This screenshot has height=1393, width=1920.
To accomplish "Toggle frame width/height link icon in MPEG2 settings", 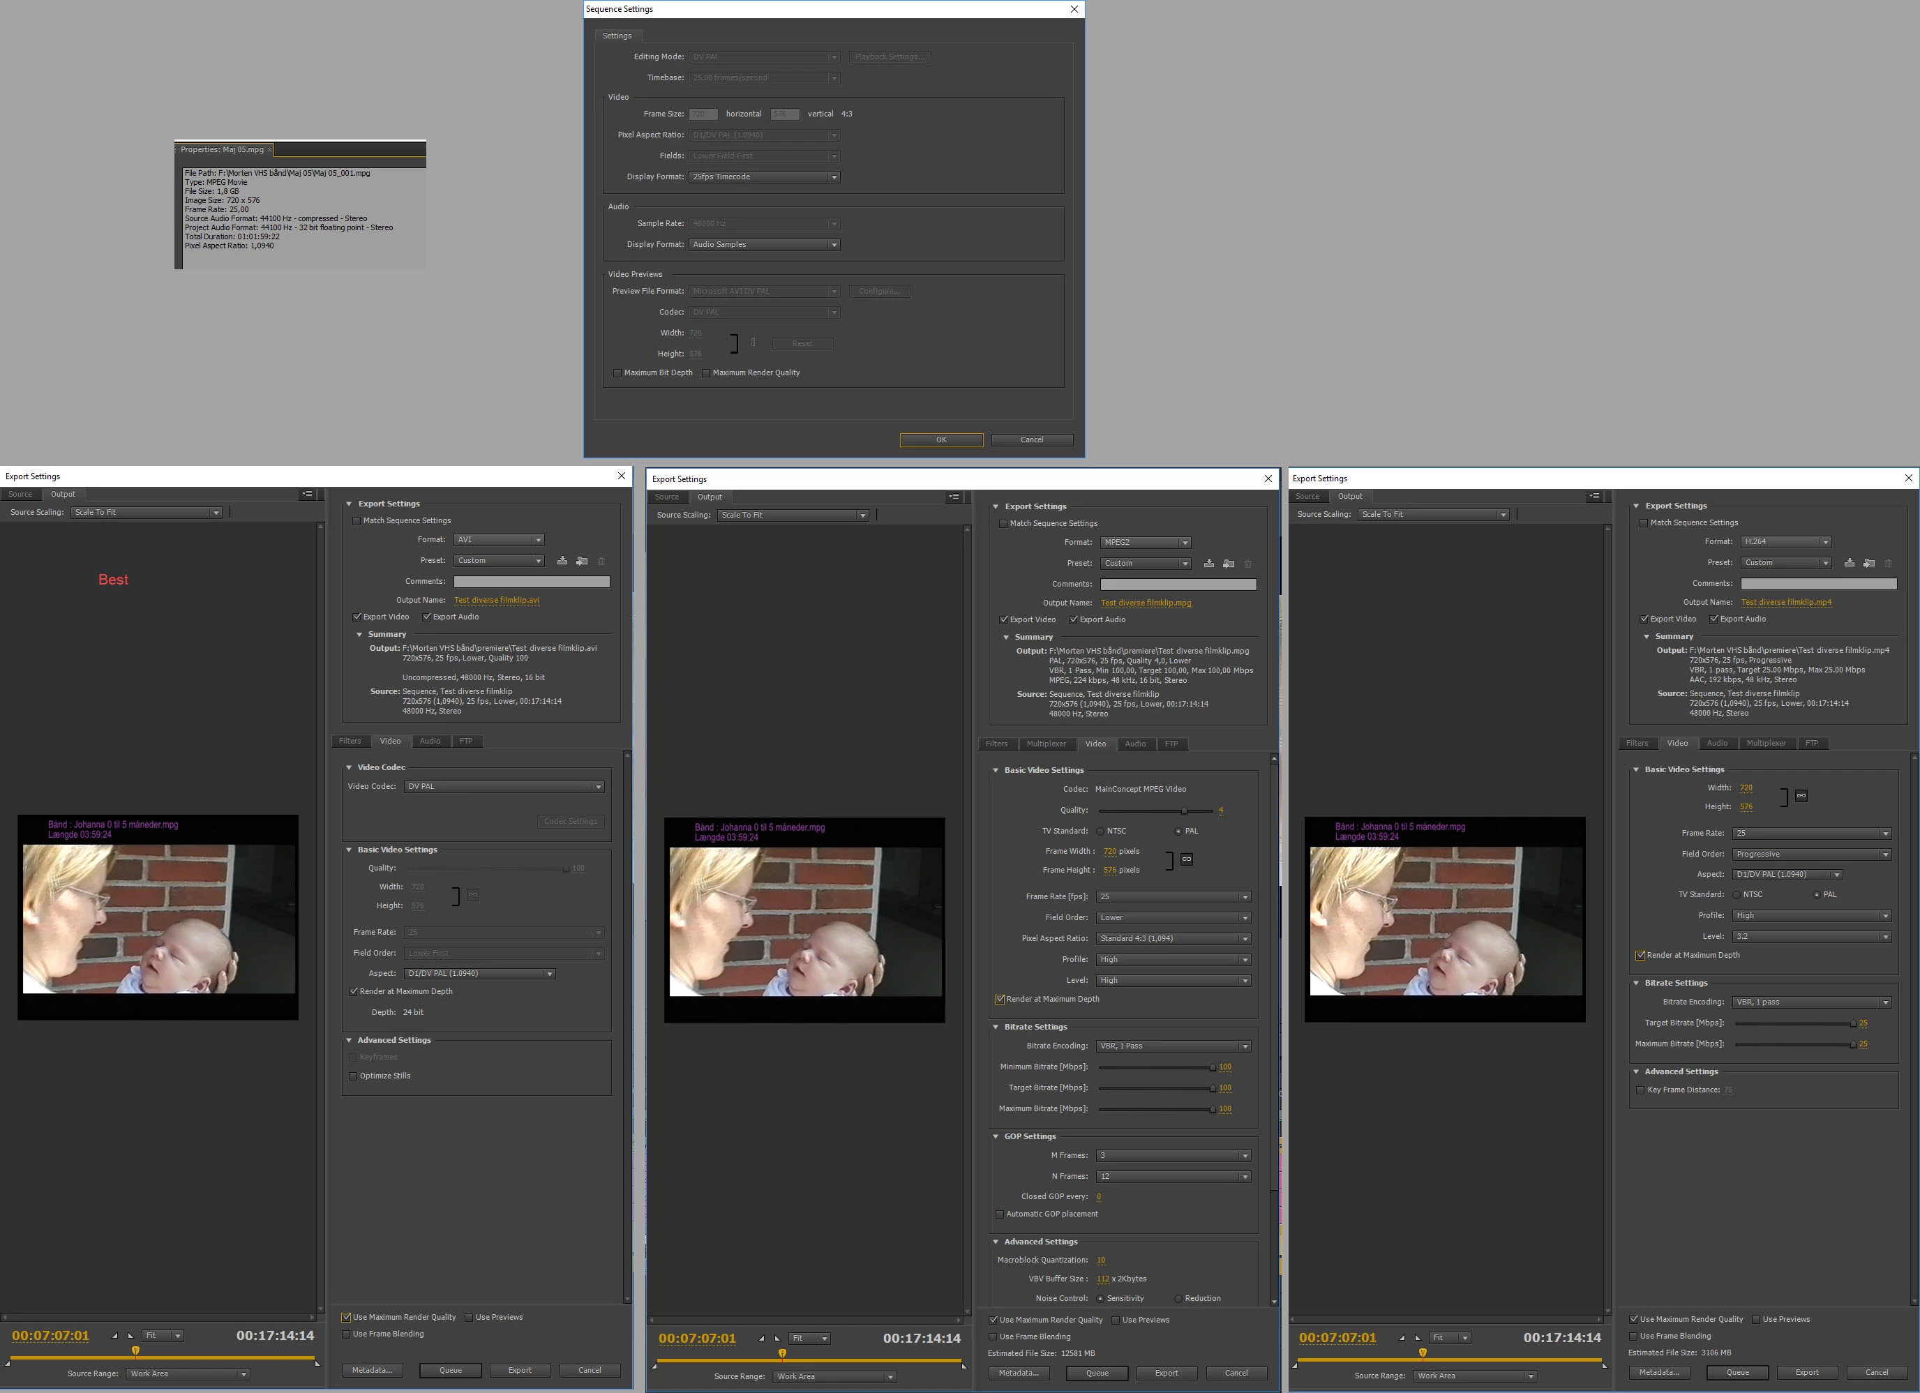I will click(x=1187, y=860).
